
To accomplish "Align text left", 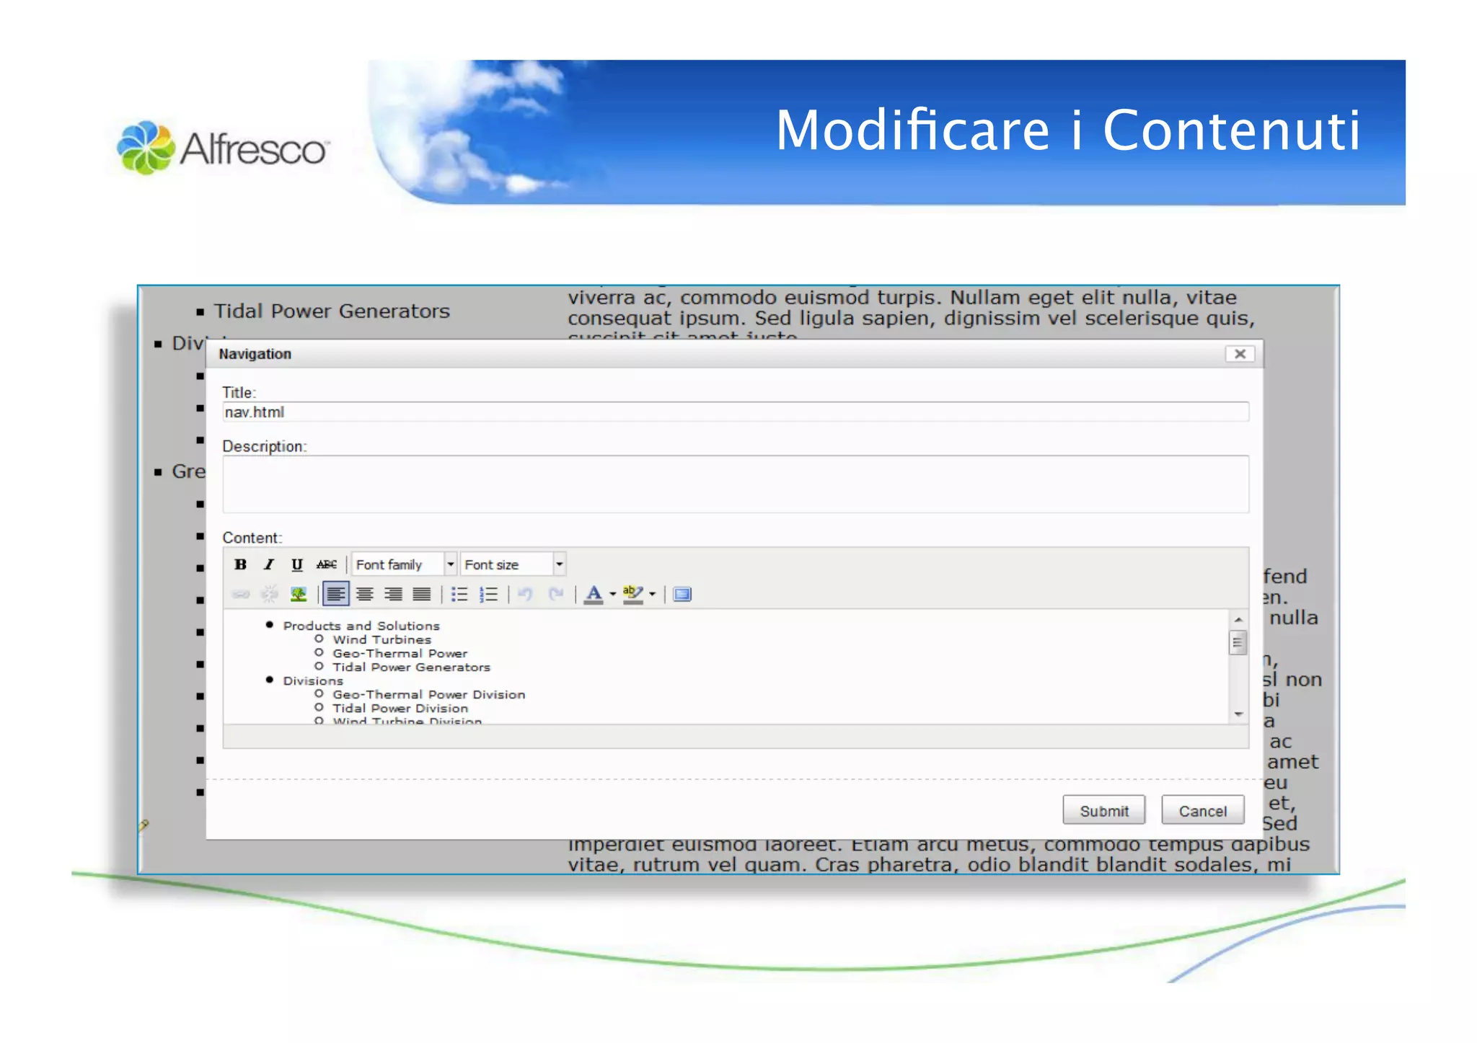I will point(335,594).
